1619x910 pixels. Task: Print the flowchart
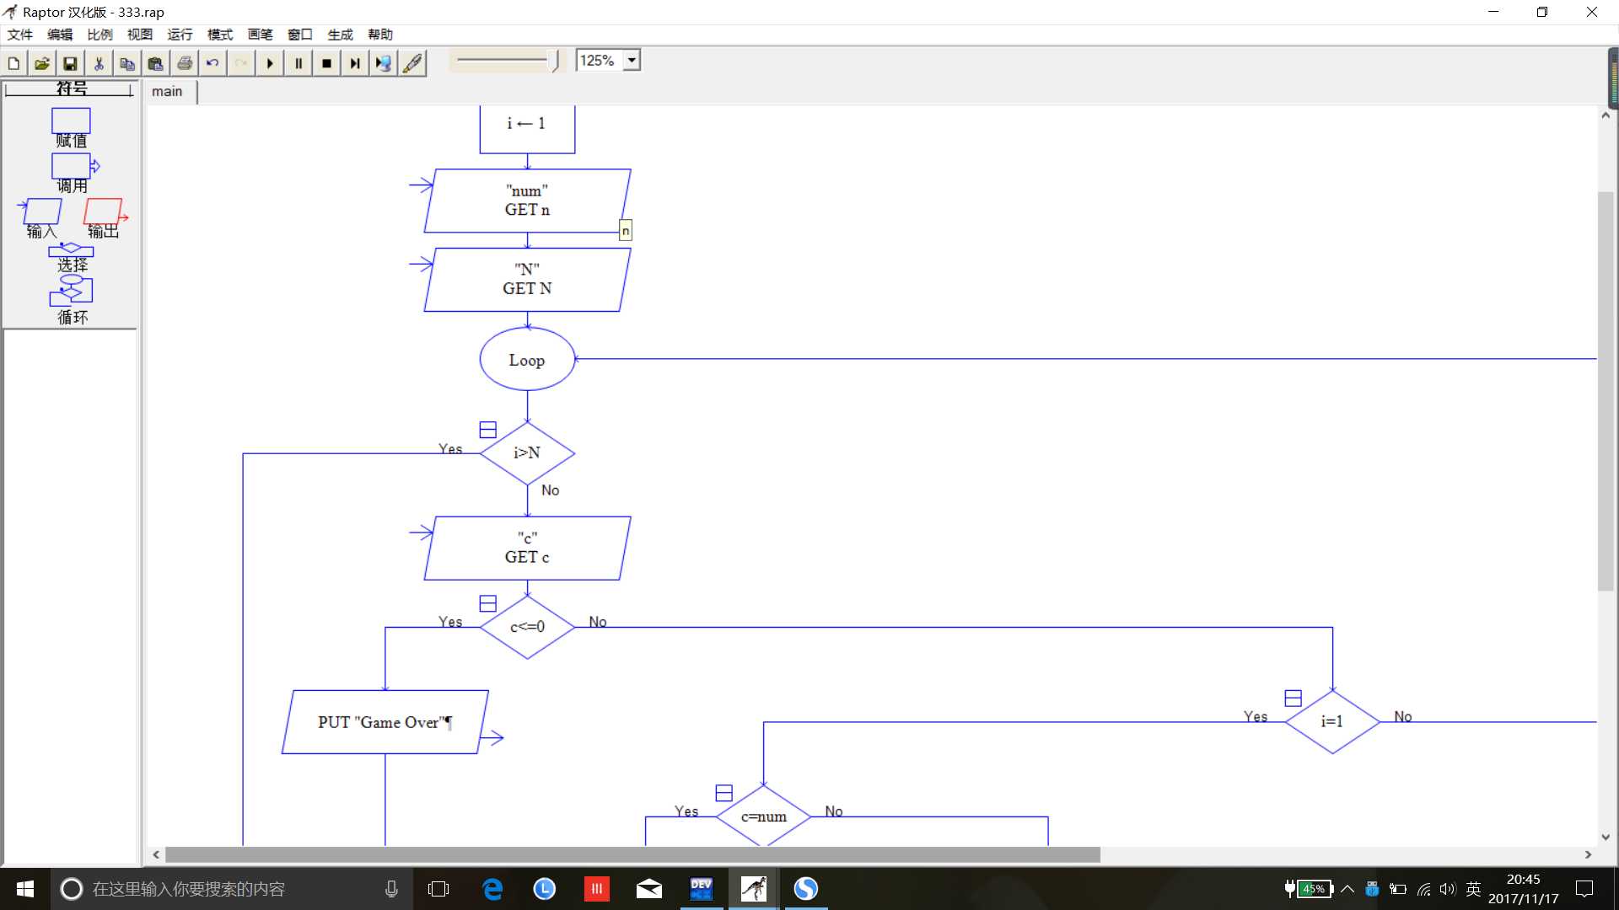coord(185,63)
